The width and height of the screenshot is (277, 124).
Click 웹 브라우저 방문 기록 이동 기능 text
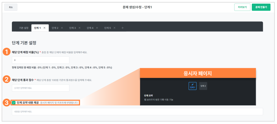pyautogui.click(x=159, y=100)
